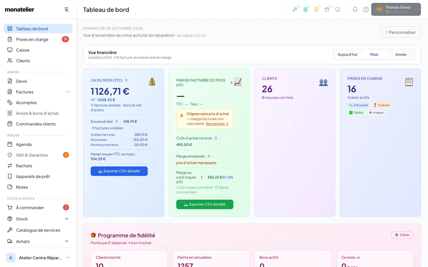Show help tooltip for Coût d'achat ce mois

[x=216, y=138]
